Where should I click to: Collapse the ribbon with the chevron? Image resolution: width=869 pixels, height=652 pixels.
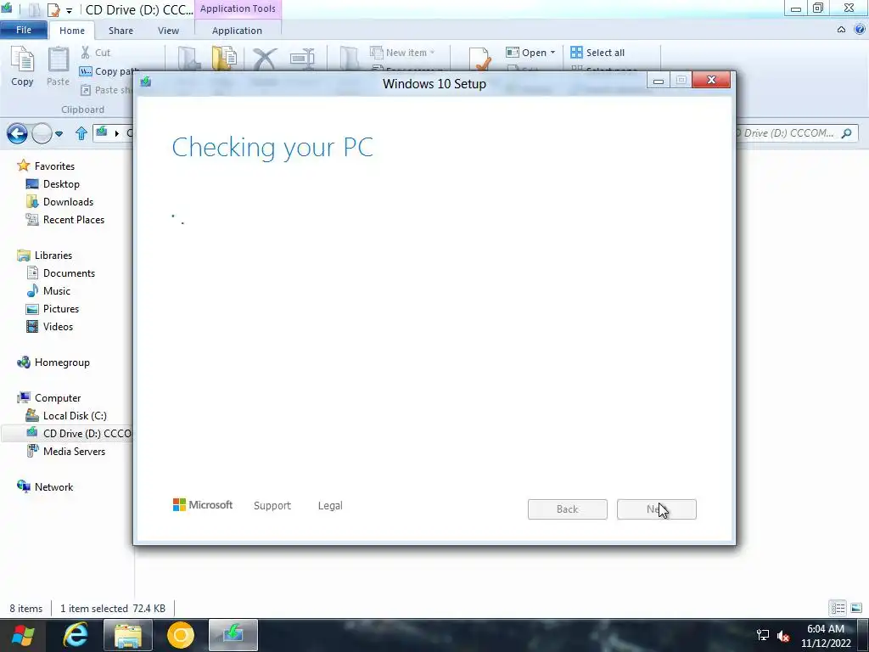841,30
